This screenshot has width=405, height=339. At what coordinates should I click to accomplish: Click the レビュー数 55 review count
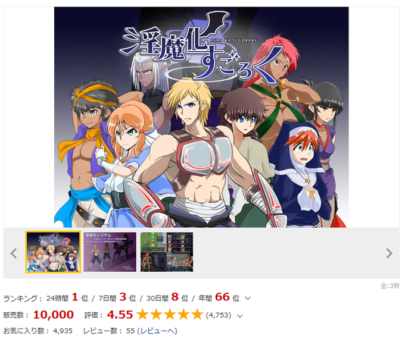pos(109,331)
